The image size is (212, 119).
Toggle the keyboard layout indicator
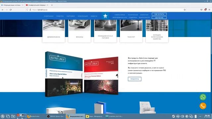coord(200,116)
